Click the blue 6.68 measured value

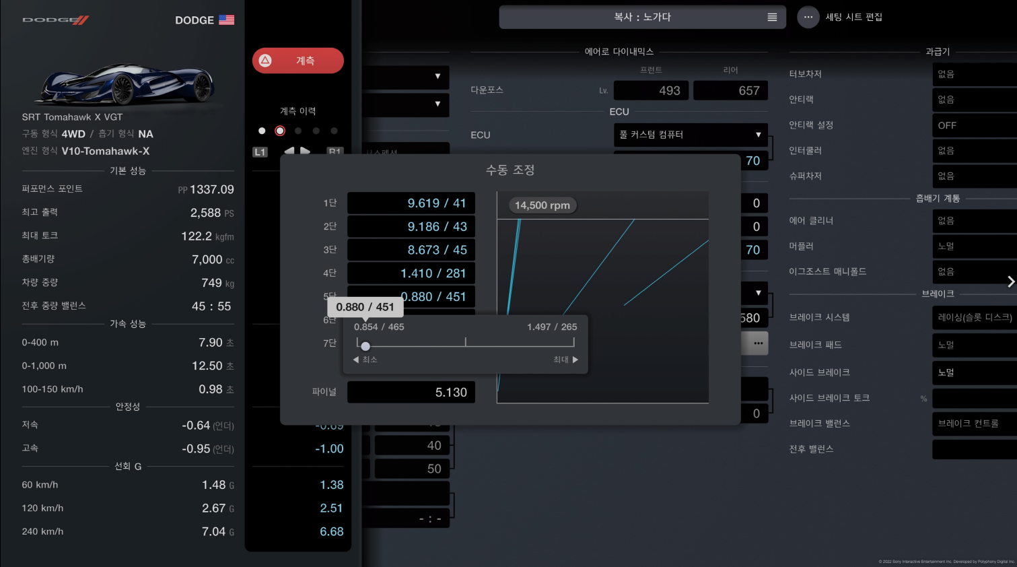click(332, 532)
